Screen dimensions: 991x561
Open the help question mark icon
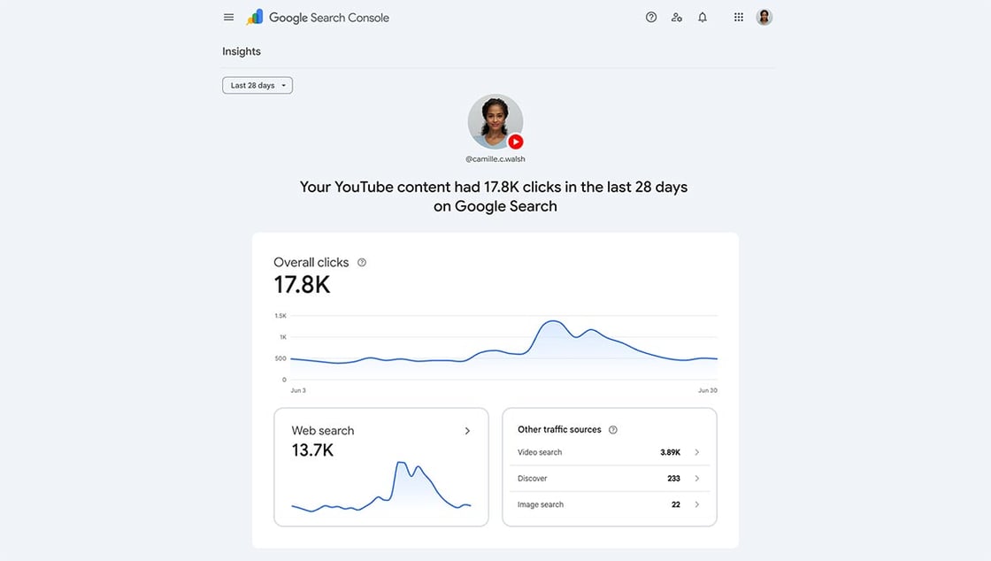(x=651, y=17)
